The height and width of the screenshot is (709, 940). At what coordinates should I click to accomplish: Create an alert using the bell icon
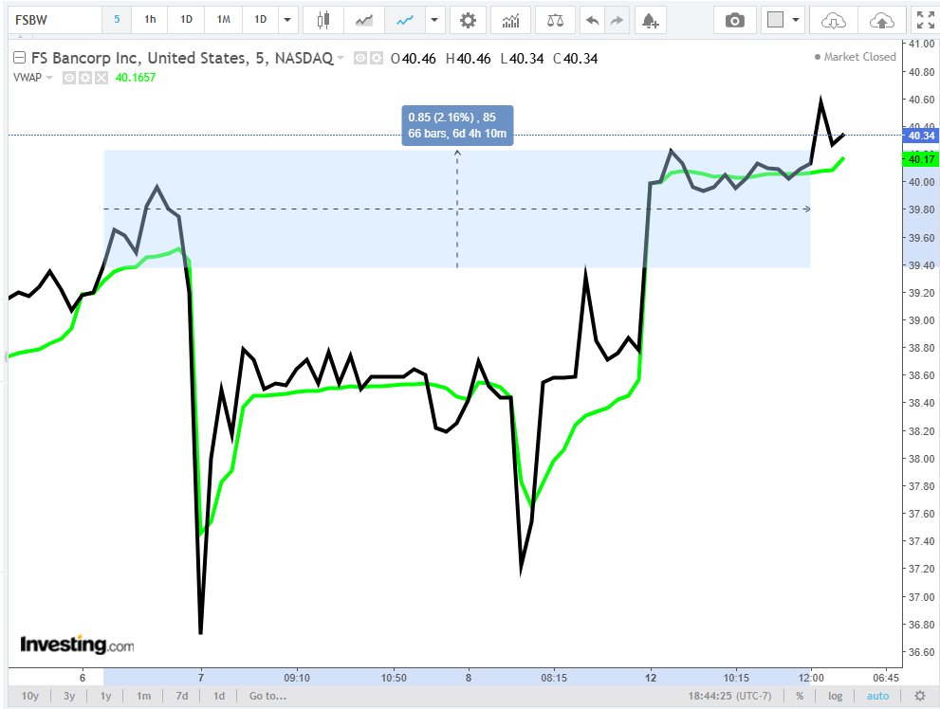pyautogui.click(x=649, y=18)
